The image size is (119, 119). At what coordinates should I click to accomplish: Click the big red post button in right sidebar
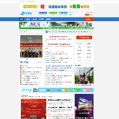pos(84,37)
